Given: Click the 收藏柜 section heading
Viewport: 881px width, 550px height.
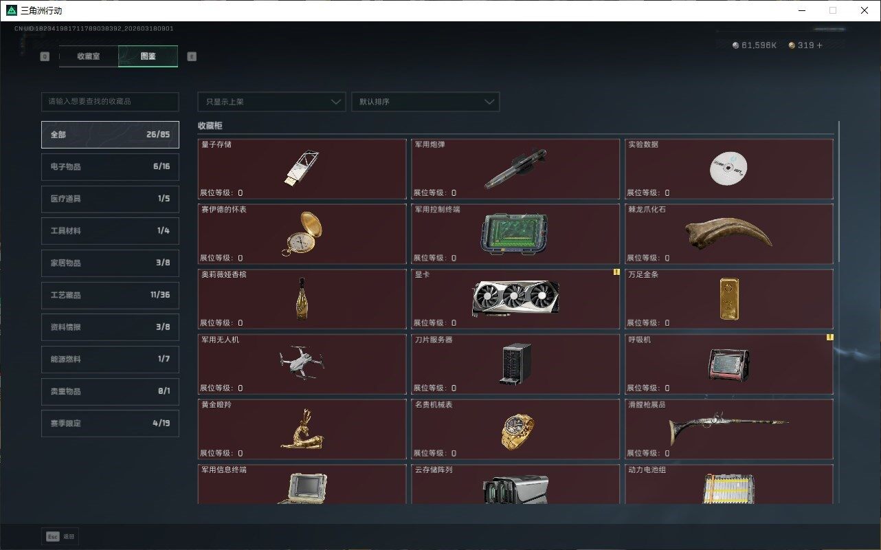Looking at the screenshot, I should [x=210, y=126].
